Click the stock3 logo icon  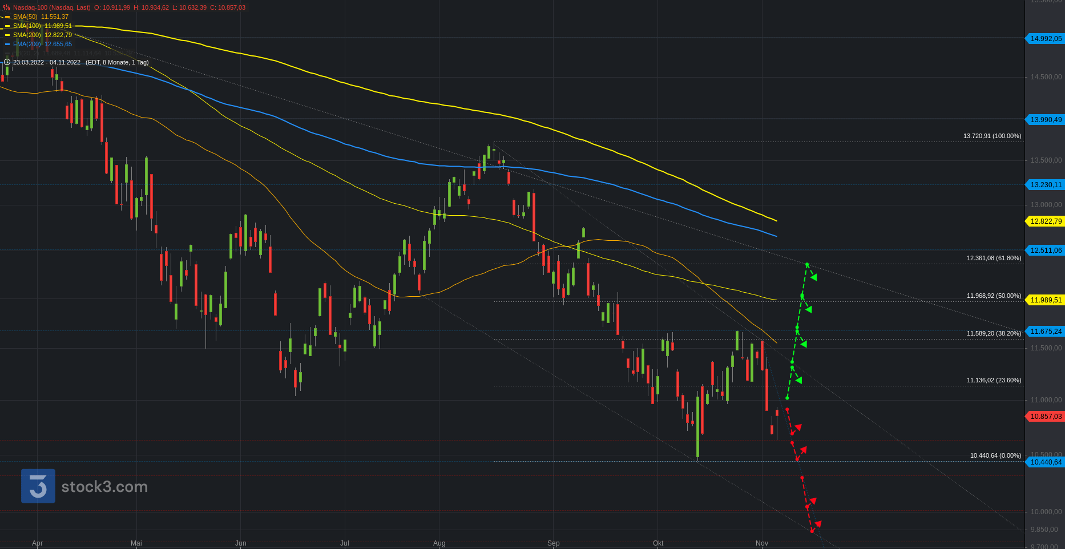coord(38,486)
